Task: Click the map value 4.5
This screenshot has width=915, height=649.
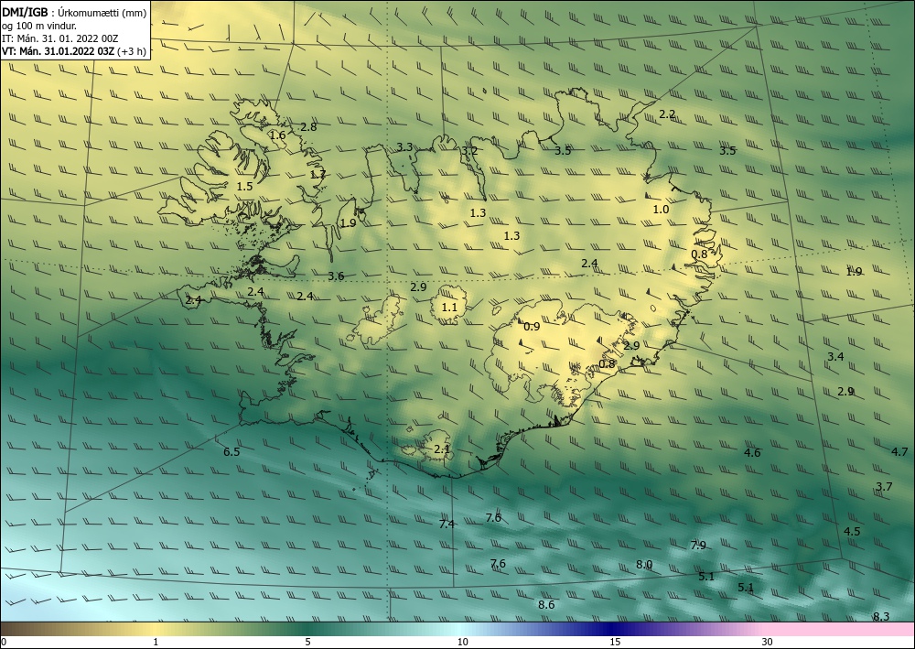Action: coord(852,531)
